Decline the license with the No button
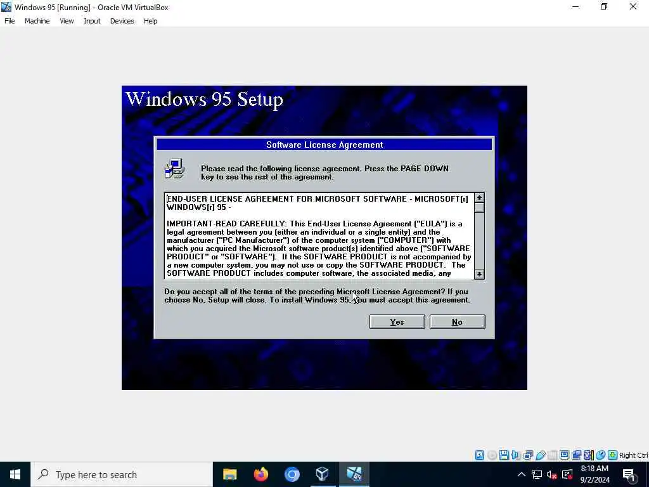 [x=457, y=321]
